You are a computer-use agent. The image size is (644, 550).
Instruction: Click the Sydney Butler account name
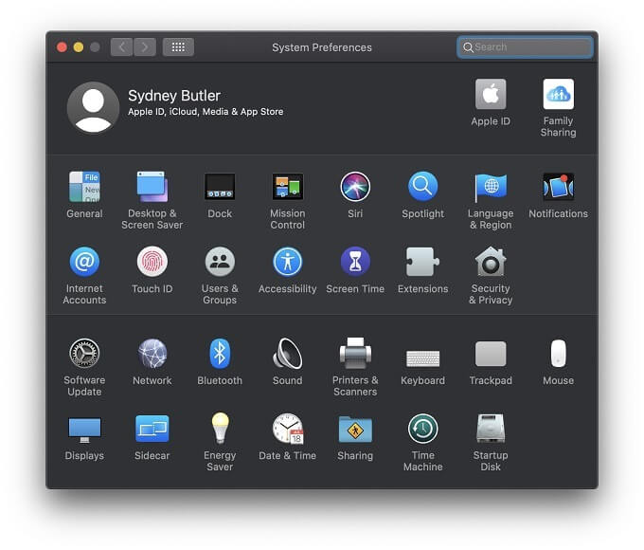coord(174,96)
